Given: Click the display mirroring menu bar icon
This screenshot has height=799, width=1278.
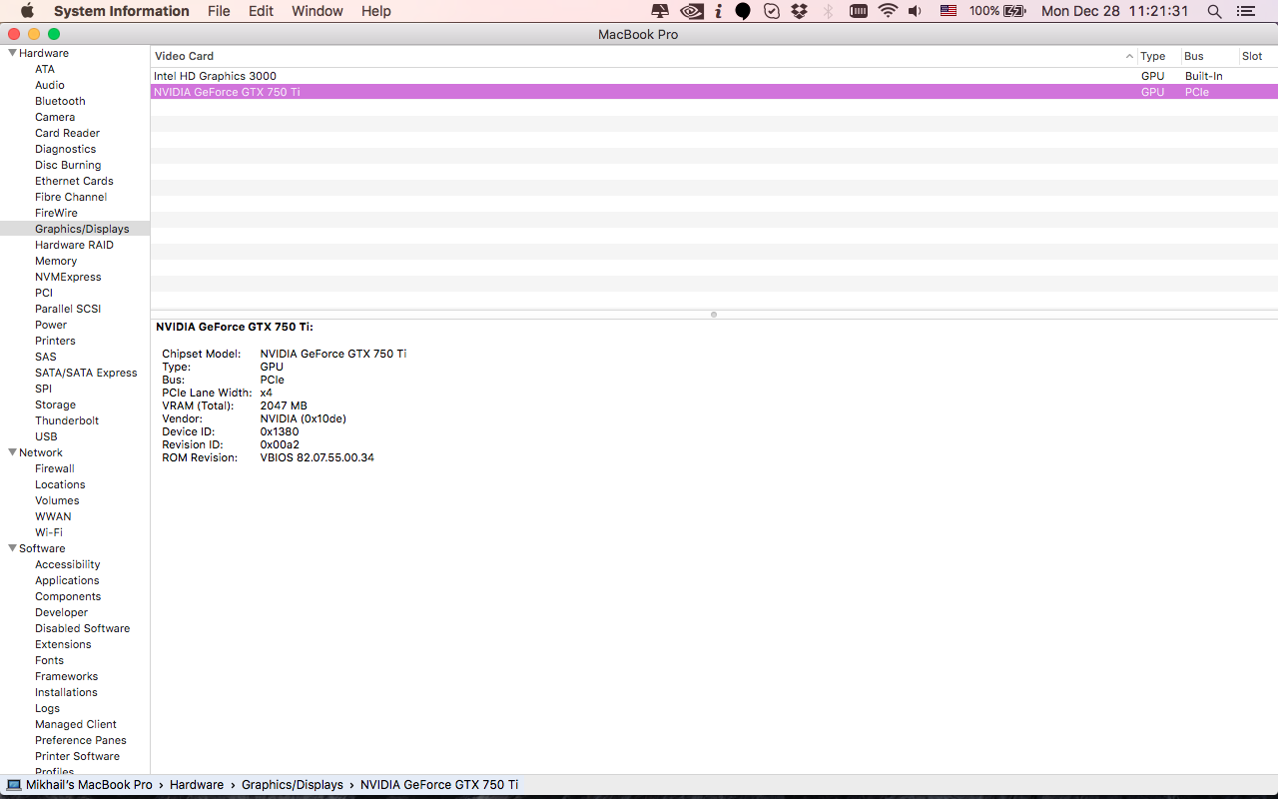Looking at the screenshot, I should click(x=660, y=11).
